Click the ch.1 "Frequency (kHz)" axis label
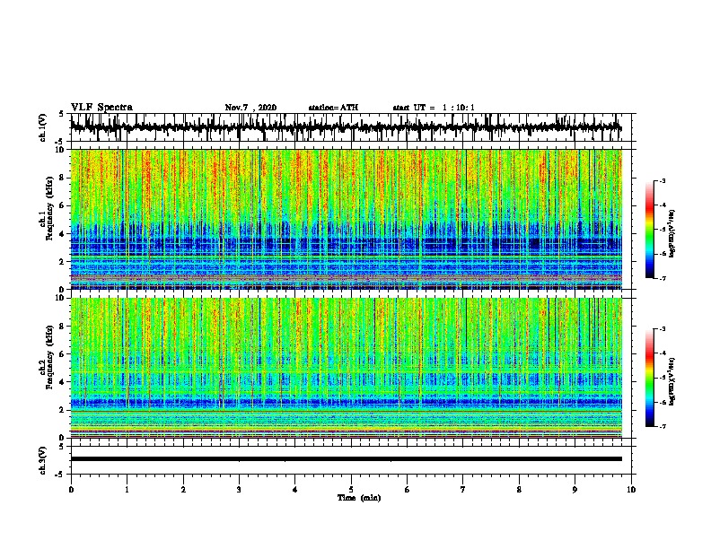The image size is (711, 549). [x=49, y=210]
